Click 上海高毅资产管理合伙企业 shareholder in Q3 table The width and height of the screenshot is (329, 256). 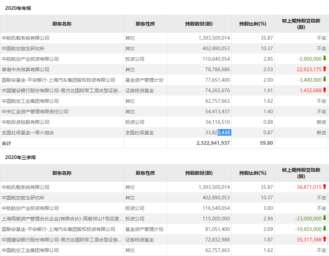click(x=62, y=219)
